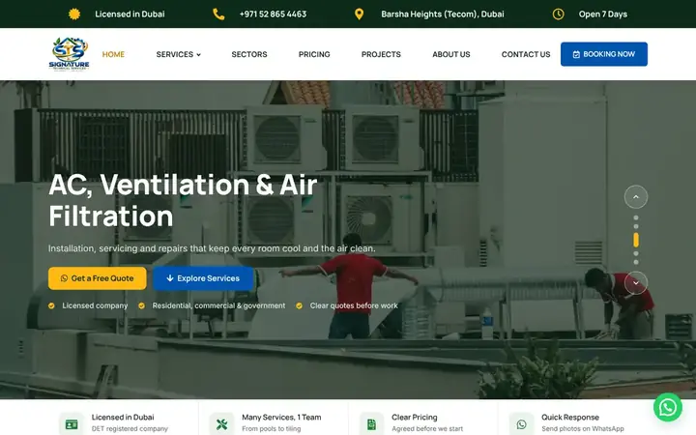696x435 pixels.
Task: Click 'Agreed before we start' text
Action: pos(427,429)
